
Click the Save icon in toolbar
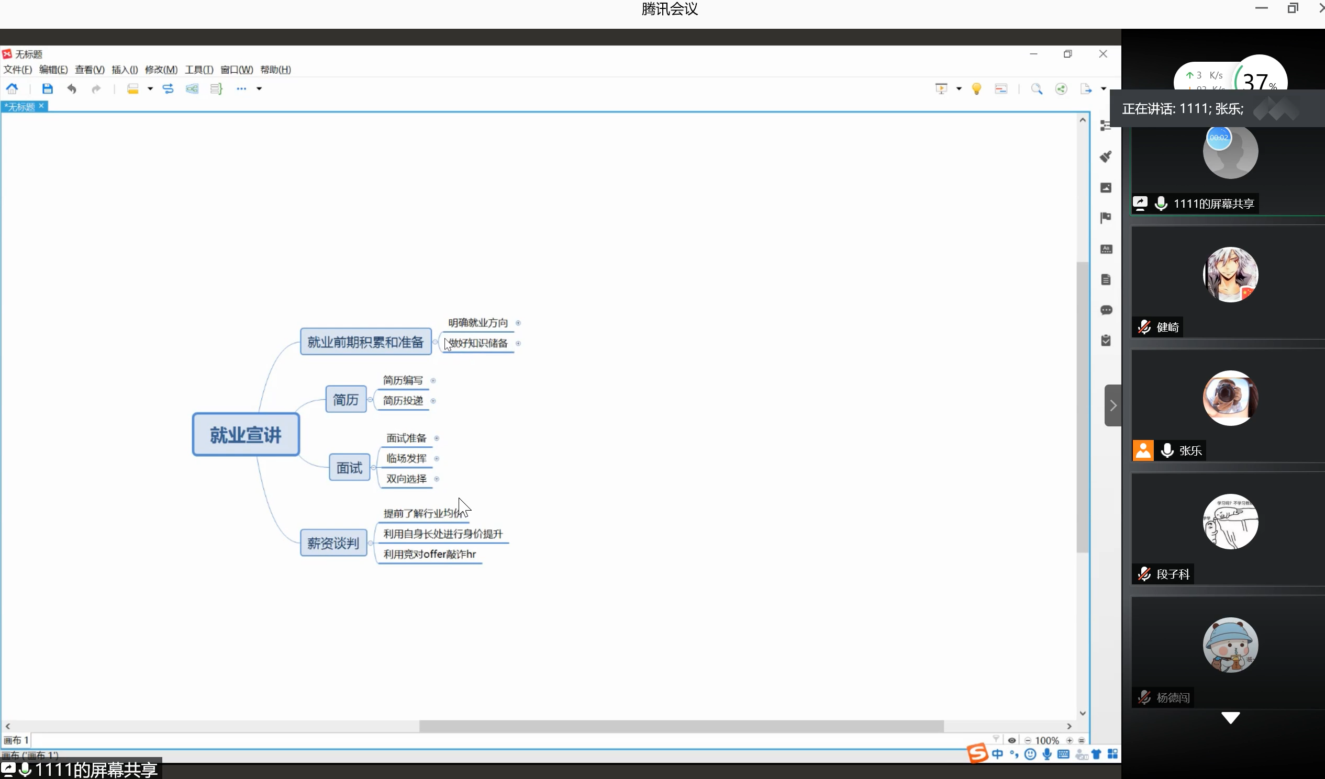[47, 89]
